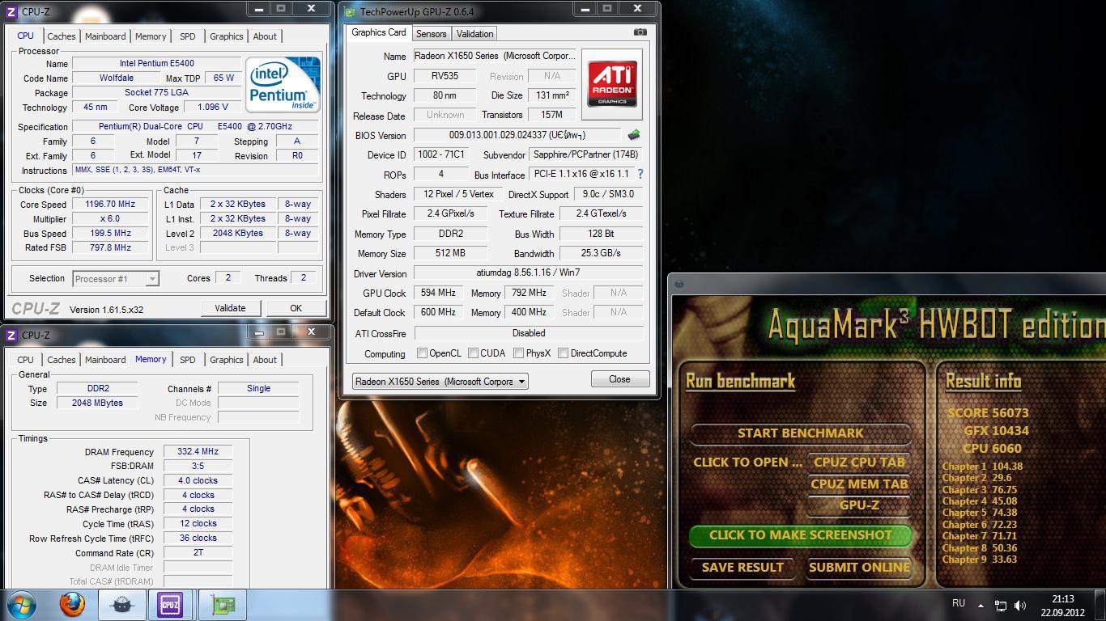Click START BENCHMARK in AquaMark
Viewport: 1106px width, 621px height.
[800, 433]
